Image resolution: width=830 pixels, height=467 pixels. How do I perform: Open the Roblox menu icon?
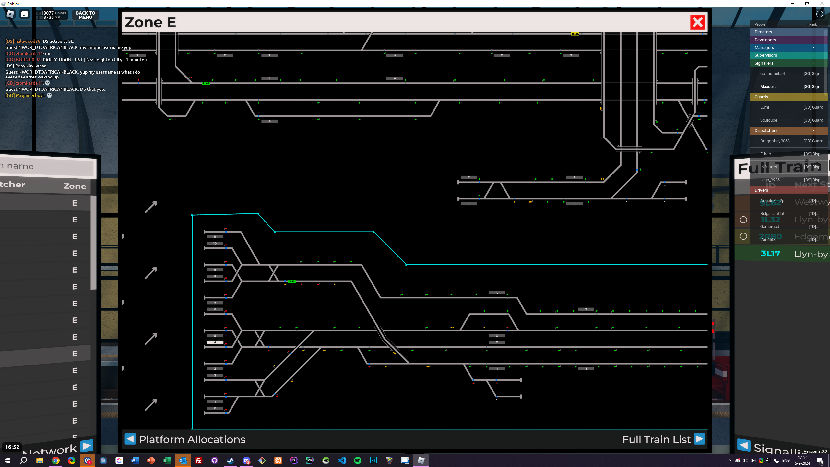click(10, 14)
